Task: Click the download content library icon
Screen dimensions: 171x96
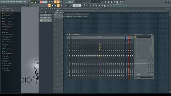Action: (111, 5)
